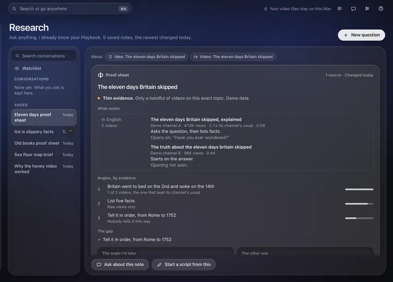Select Eleven days proof sheet saved note
Image resolution: width=393 pixels, height=282 pixels.
(44, 117)
